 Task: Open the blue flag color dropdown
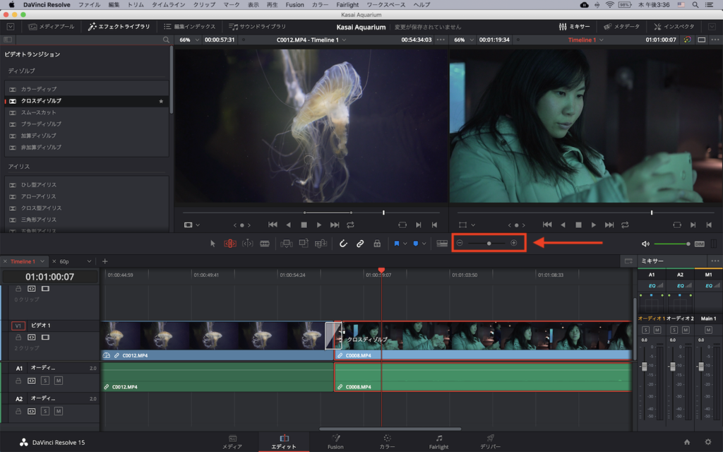pos(405,244)
